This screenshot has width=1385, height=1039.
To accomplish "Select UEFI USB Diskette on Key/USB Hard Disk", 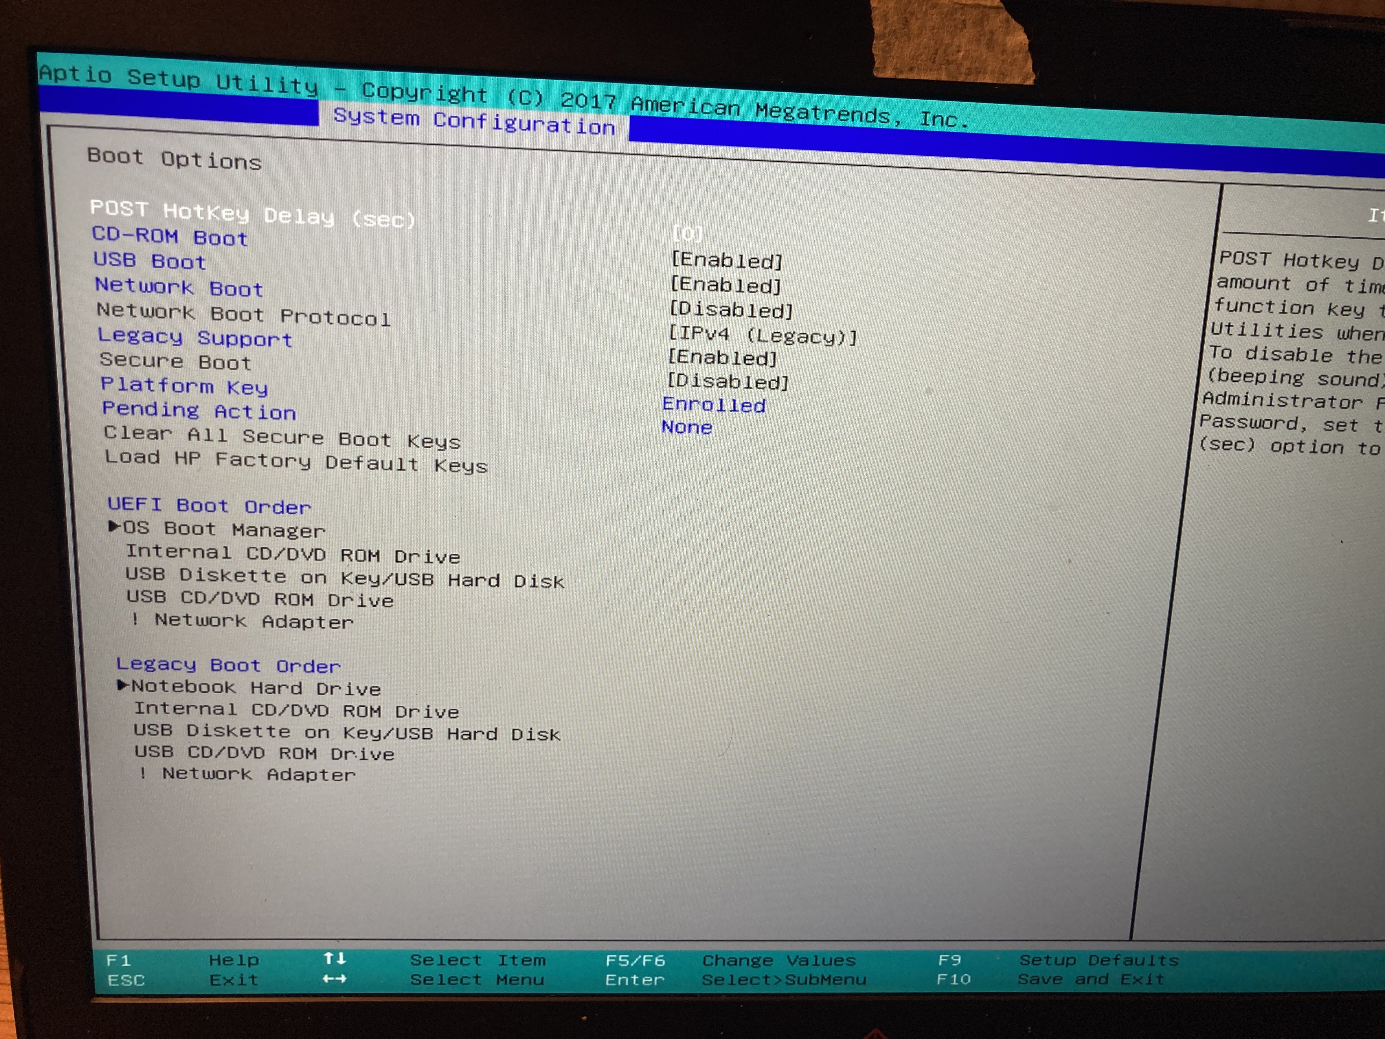I will pyautogui.click(x=344, y=578).
